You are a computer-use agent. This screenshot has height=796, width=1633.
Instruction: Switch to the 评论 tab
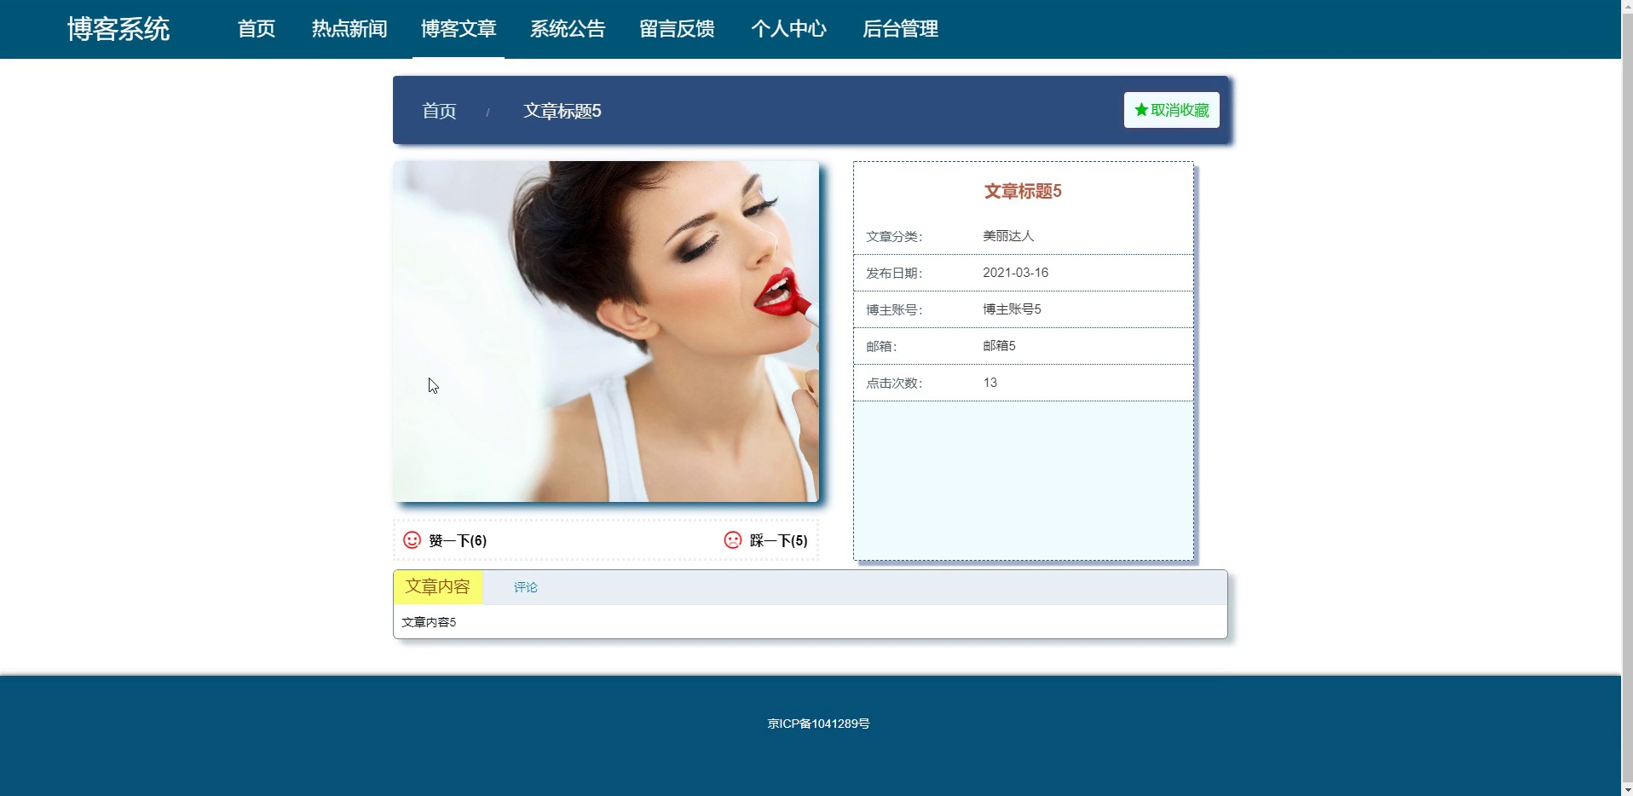(x=526, y=587)
